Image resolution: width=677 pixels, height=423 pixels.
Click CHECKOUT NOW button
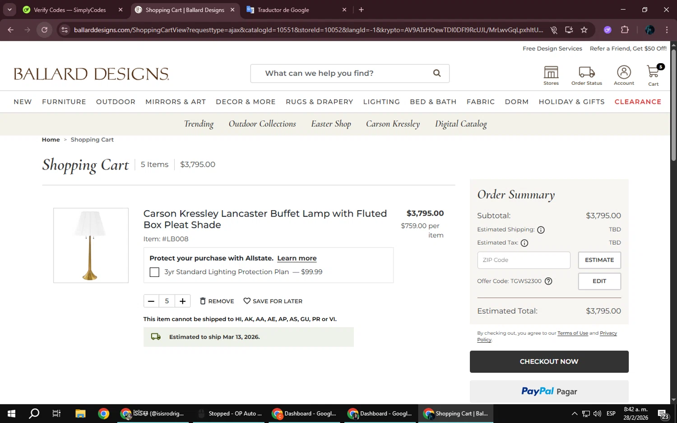[549, 362]
